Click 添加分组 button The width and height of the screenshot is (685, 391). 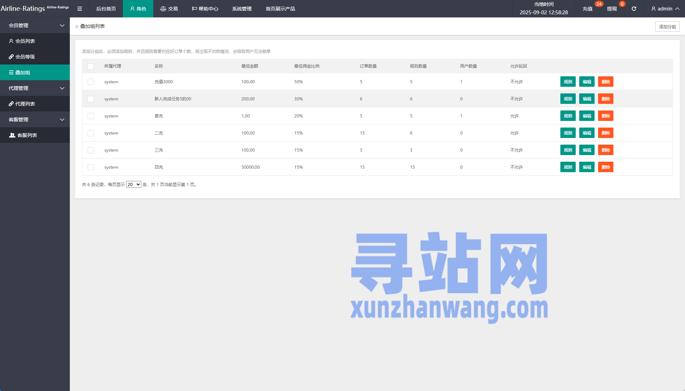coord(668,26)
